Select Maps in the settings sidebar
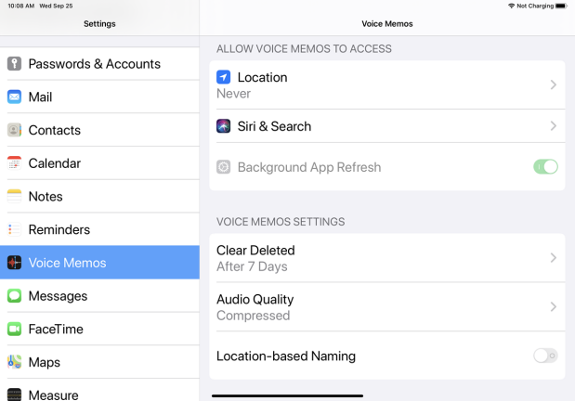Image resolution: width=575 pixels, height=401 pixels. pos(99,362)
